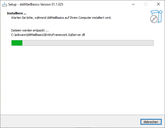Click the Abbrechen button
Screen dimensions: 165x128
(151, 122)
